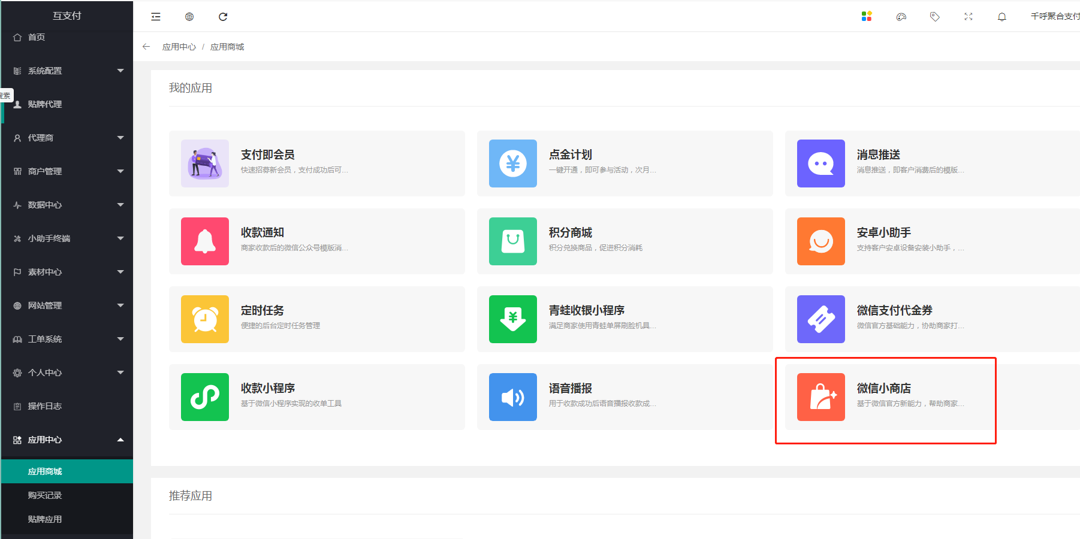Open the globe icon in the top toolbar
This screenshot has width=1080, height=539.
point(189,17)
